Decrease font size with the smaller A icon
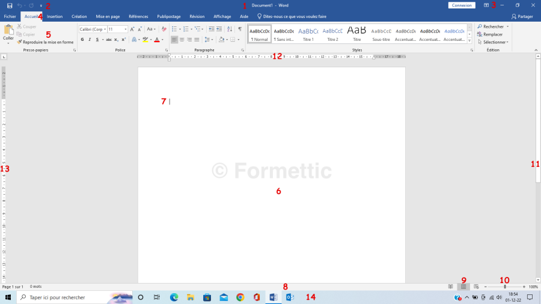 point(139,29)
